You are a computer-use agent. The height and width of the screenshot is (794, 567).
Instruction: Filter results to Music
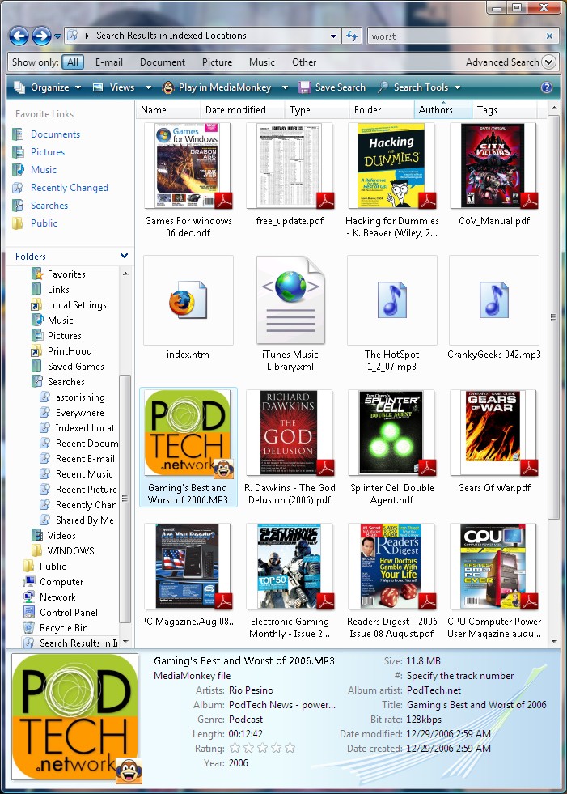coord(262,62)
